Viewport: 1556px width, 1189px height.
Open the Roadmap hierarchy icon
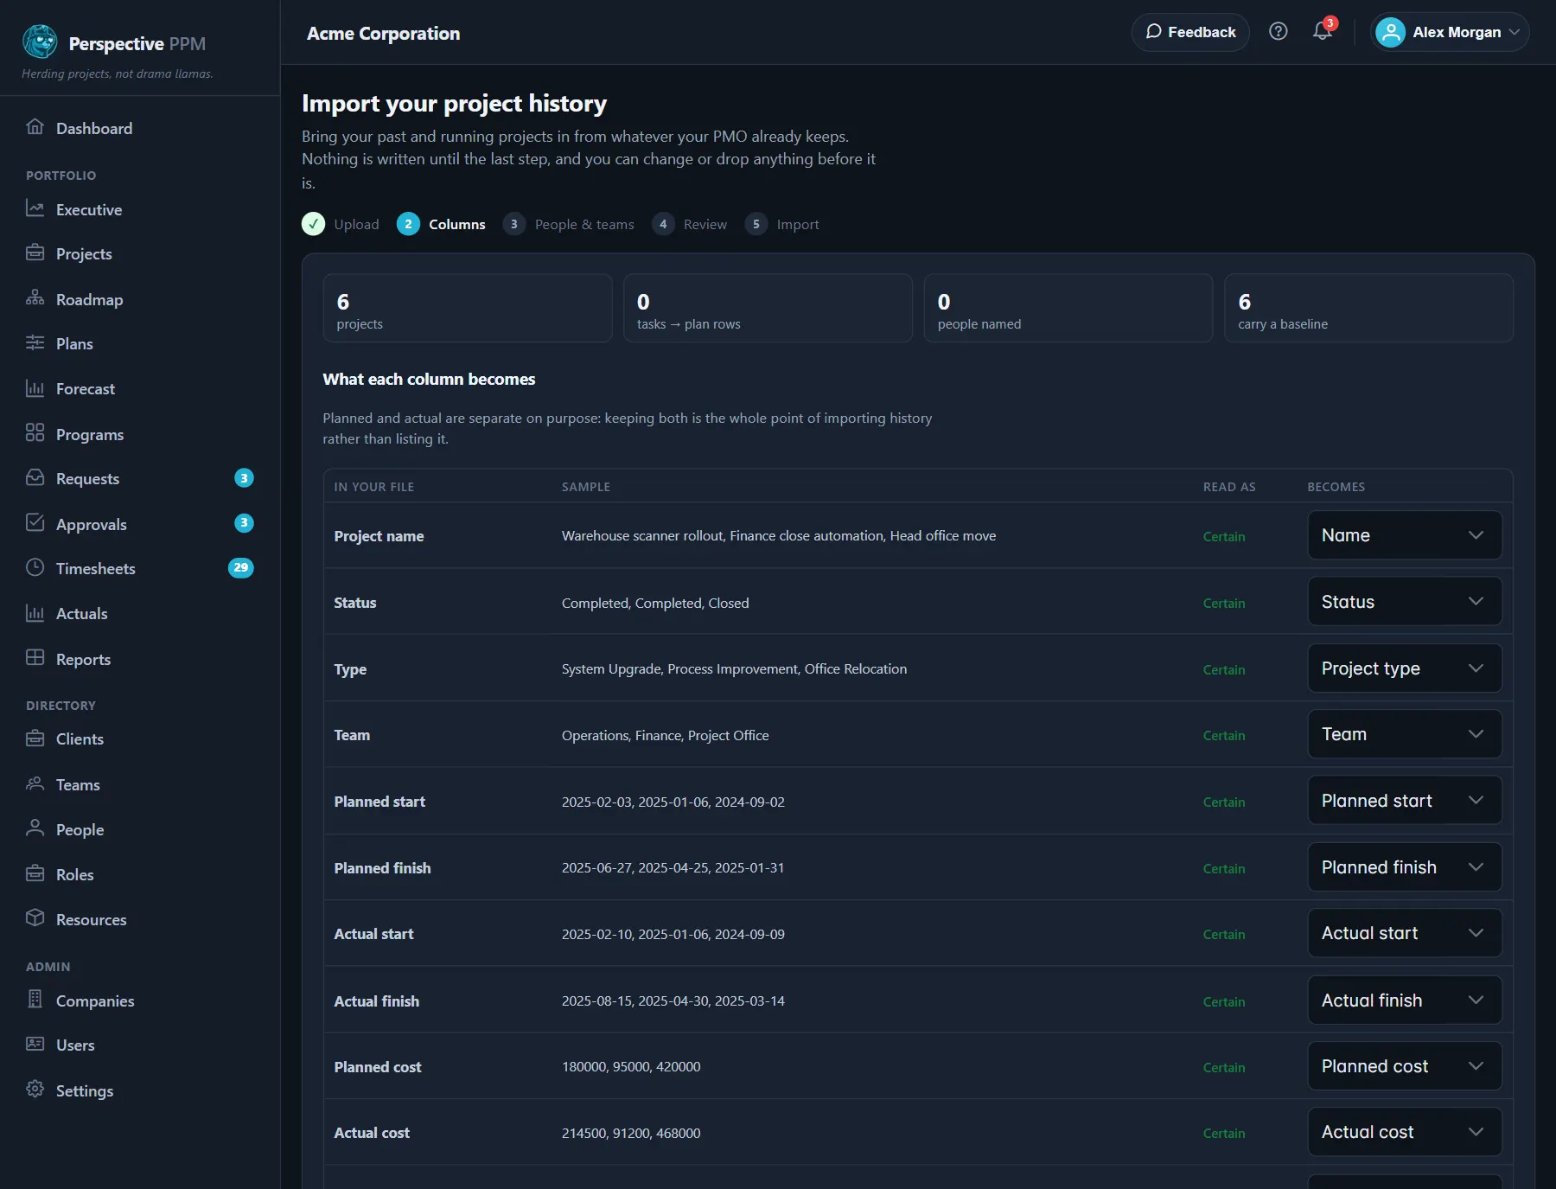coord(35,298)
